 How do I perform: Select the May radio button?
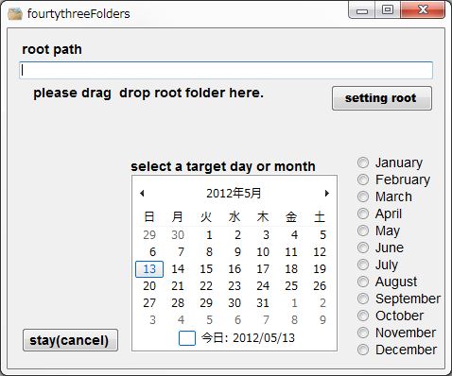pyautogui.click(x=363, y=231)
